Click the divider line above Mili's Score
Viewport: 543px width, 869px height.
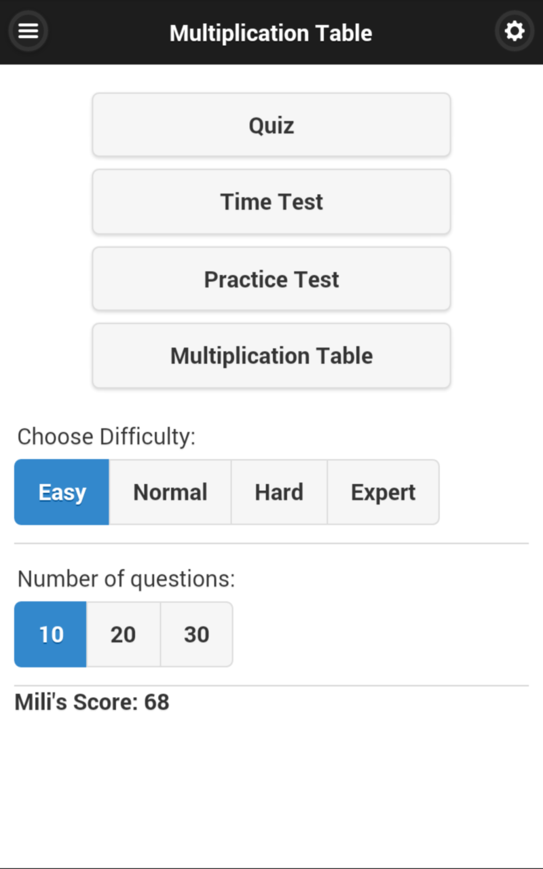tap(271, 686)
